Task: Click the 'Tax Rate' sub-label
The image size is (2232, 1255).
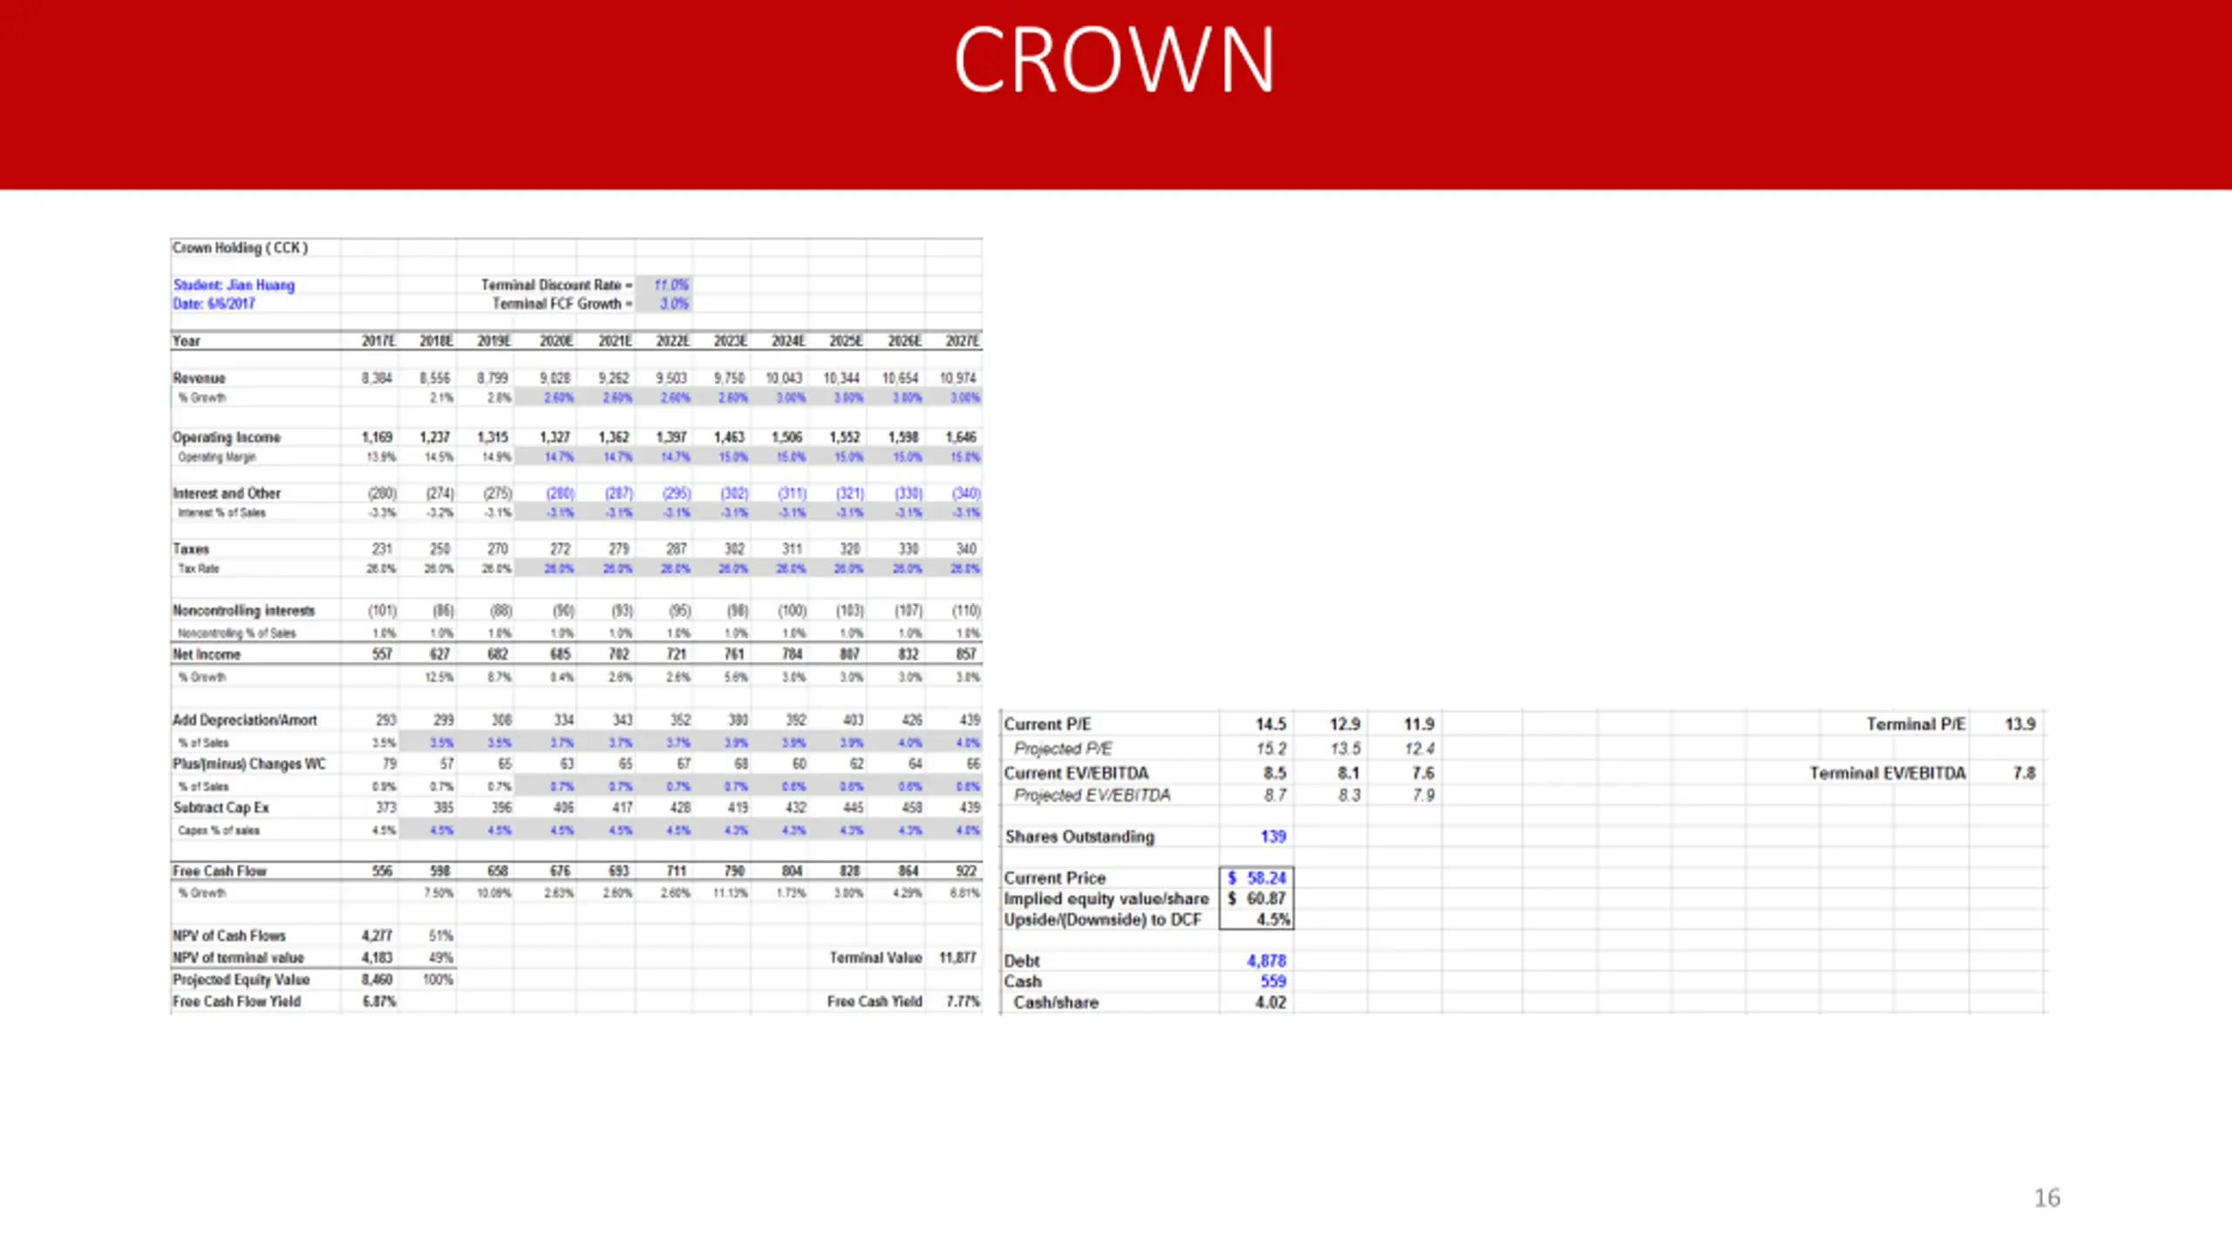Action: pyautogui.click(x=199, y=568)
